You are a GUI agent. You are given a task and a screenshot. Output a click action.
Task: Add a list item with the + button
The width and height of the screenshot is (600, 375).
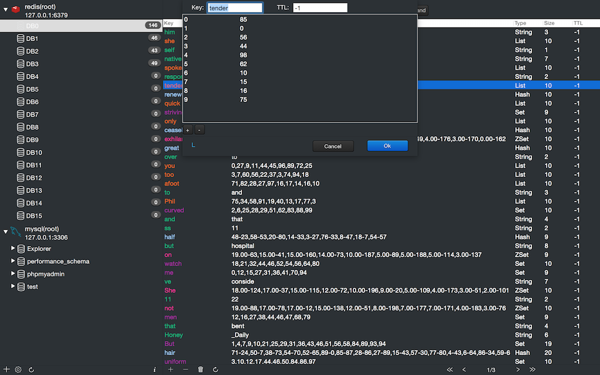point(188,129)
